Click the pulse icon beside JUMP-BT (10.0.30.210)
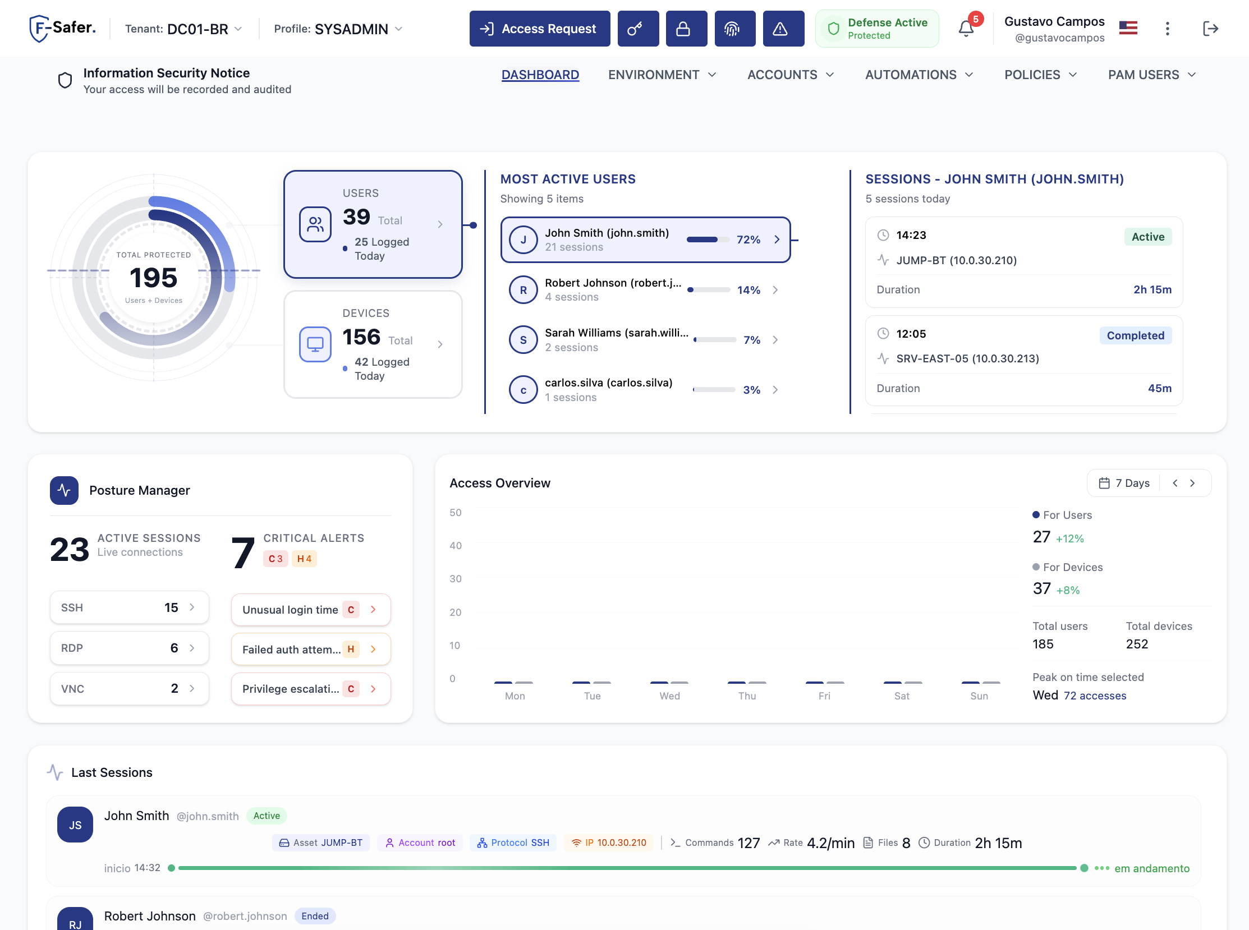1249x930 pixels. coord(883,260)
